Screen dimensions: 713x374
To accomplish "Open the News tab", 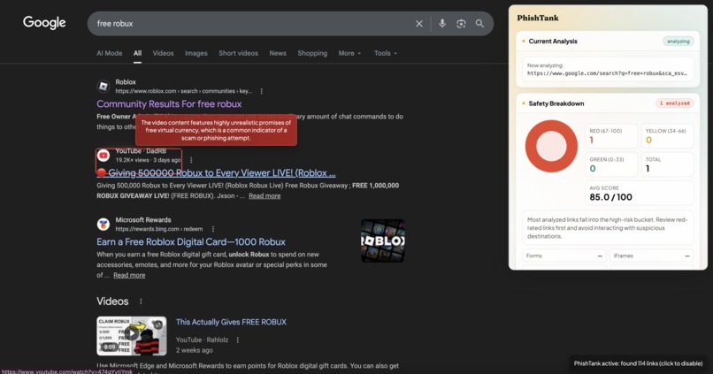I will pos(278,53).
